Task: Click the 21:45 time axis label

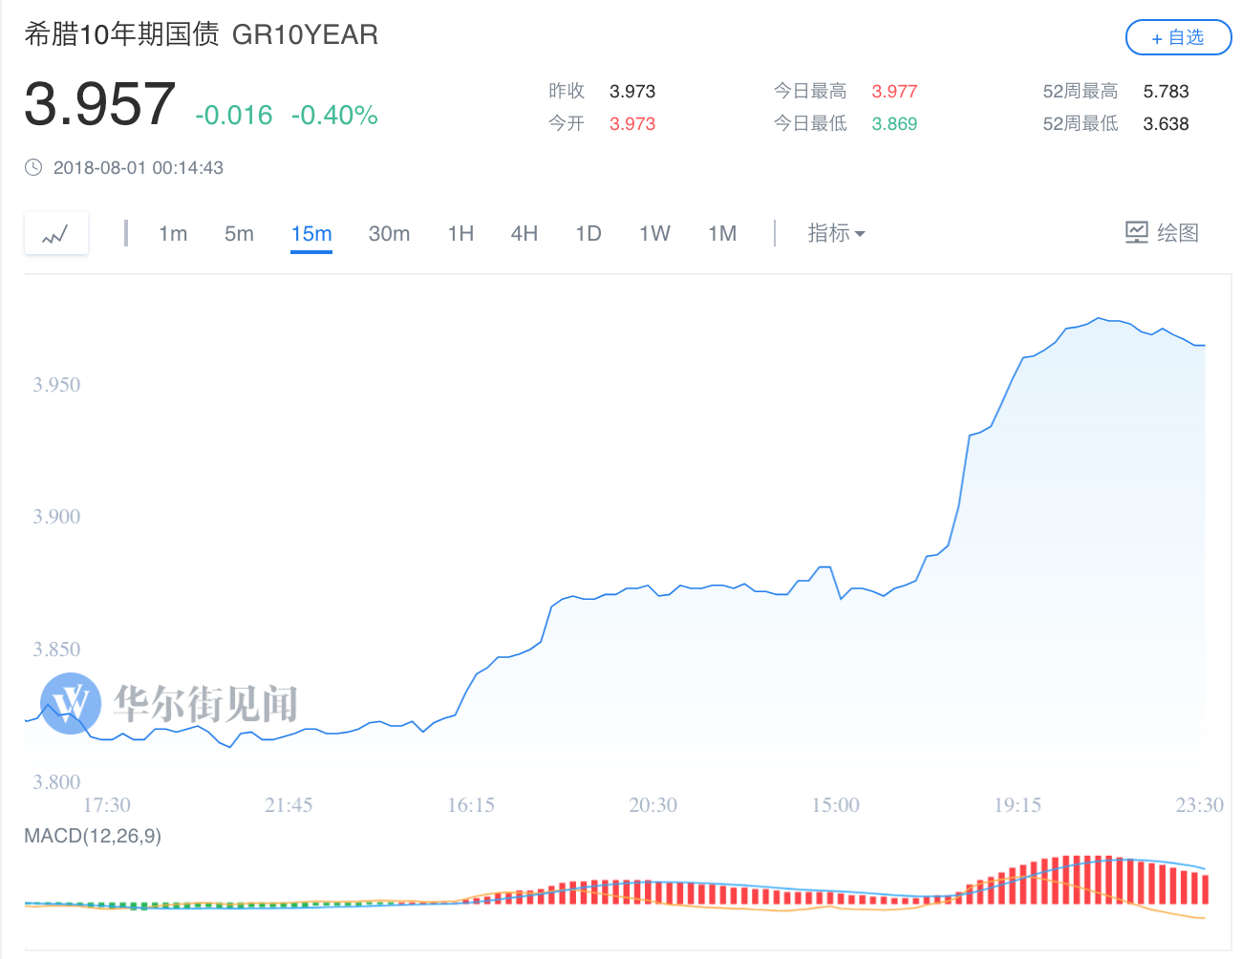Action: [x=289, y=805]
